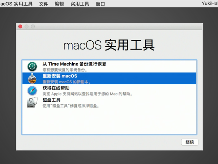Click the Time Machine restore icon
This screenshot has width=218, height=164.
[x=32, y=67]
